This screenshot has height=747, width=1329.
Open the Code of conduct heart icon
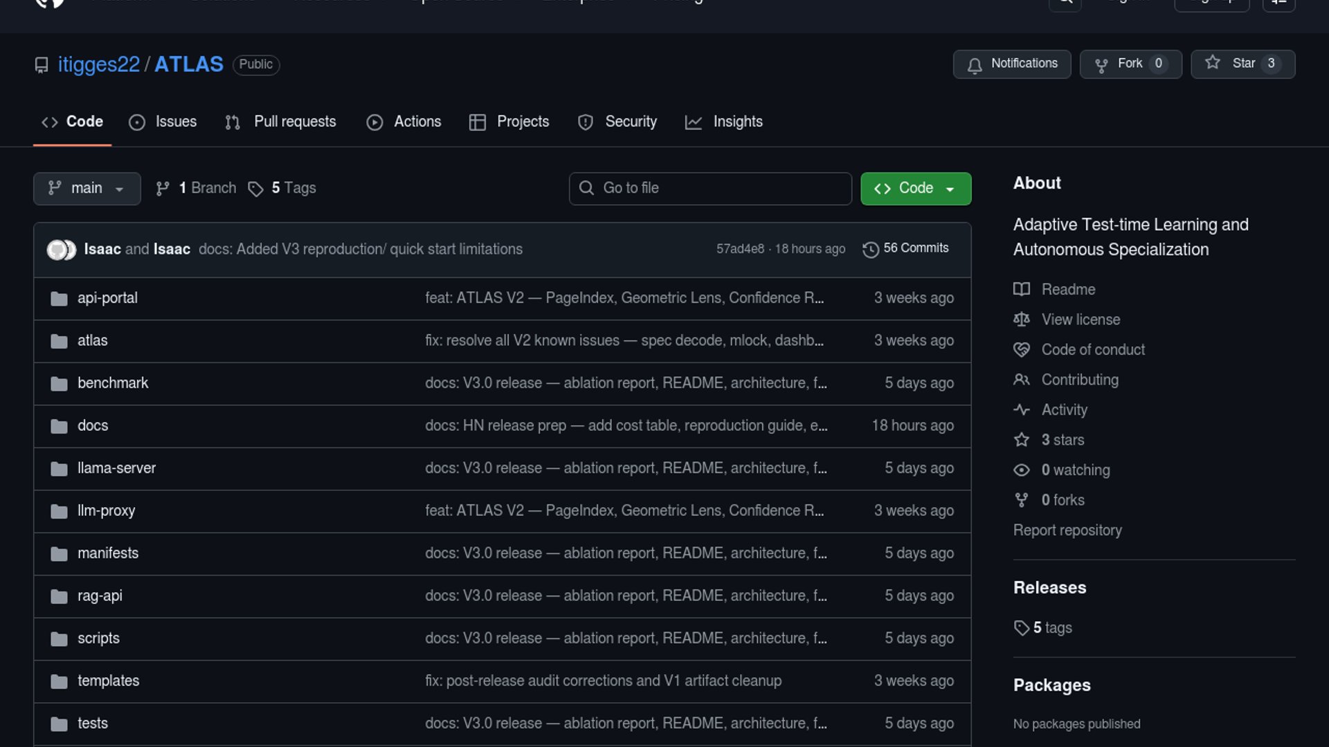[x=1022, y=350]
